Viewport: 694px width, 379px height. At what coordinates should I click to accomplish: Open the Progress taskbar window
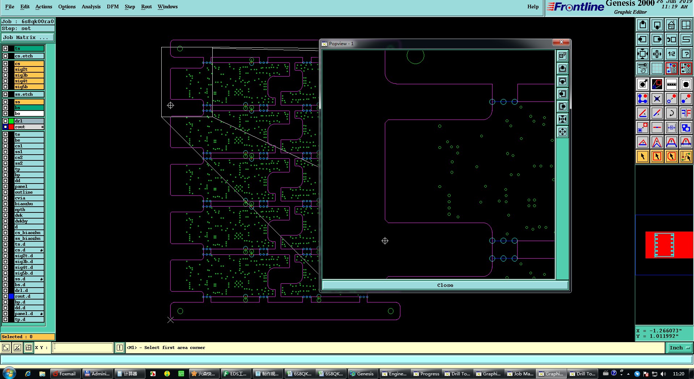pyautogui.click(x=426, y=374)
